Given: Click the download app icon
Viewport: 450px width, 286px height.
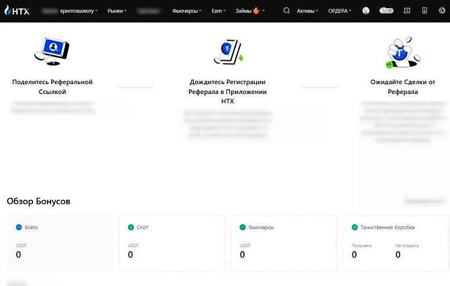Looking at the screenshot, I should [x=424, y=10].
